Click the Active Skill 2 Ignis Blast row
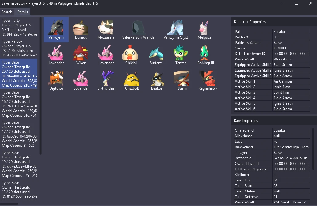Viewport: 317px width, 206px height. pyautogui.click(x=271, y=87)
